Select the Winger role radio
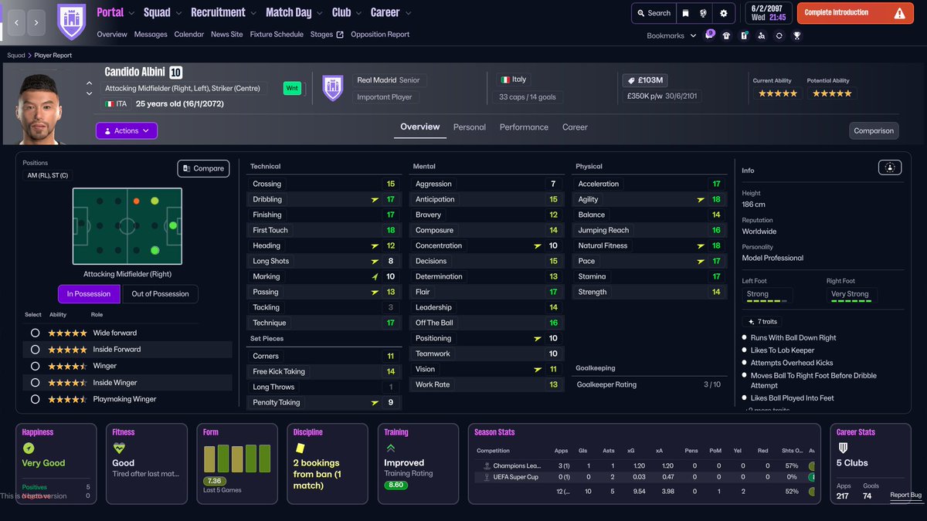The width and height of the screenshot is (927, 521). click(35, 366)
